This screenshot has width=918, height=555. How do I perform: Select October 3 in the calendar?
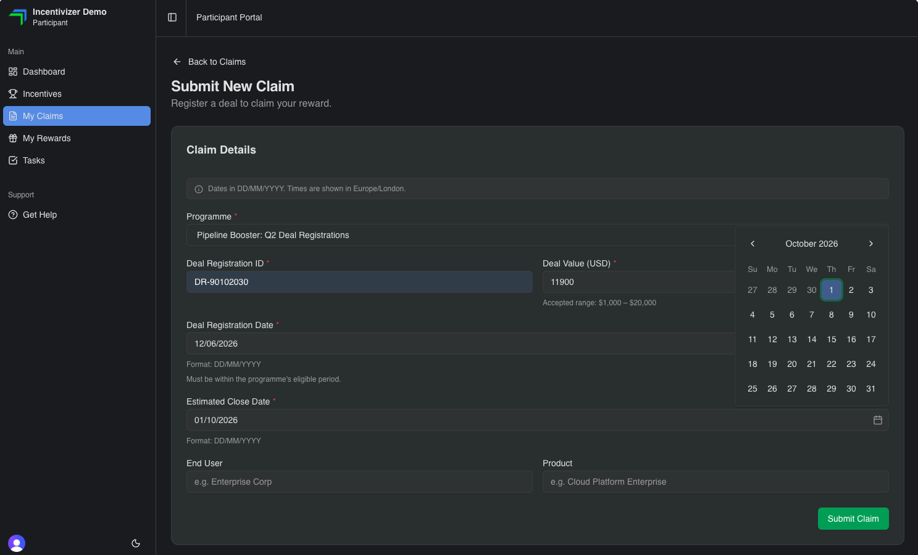coord(871,290)
